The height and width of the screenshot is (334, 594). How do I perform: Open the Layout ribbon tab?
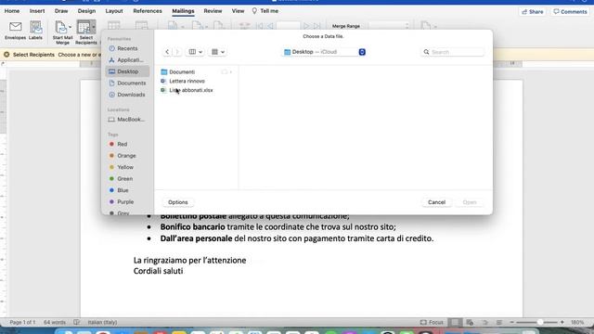[114, 11]
